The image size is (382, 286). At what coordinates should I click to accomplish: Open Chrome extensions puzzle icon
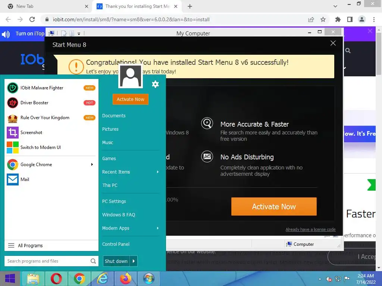click(338, 19)
